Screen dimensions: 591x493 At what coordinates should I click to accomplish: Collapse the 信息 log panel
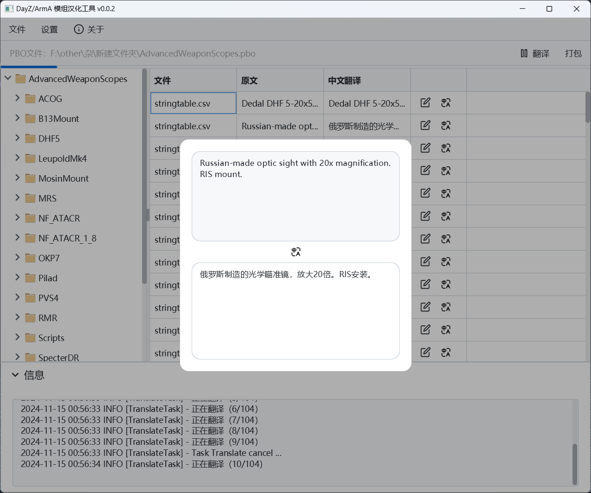15,375
